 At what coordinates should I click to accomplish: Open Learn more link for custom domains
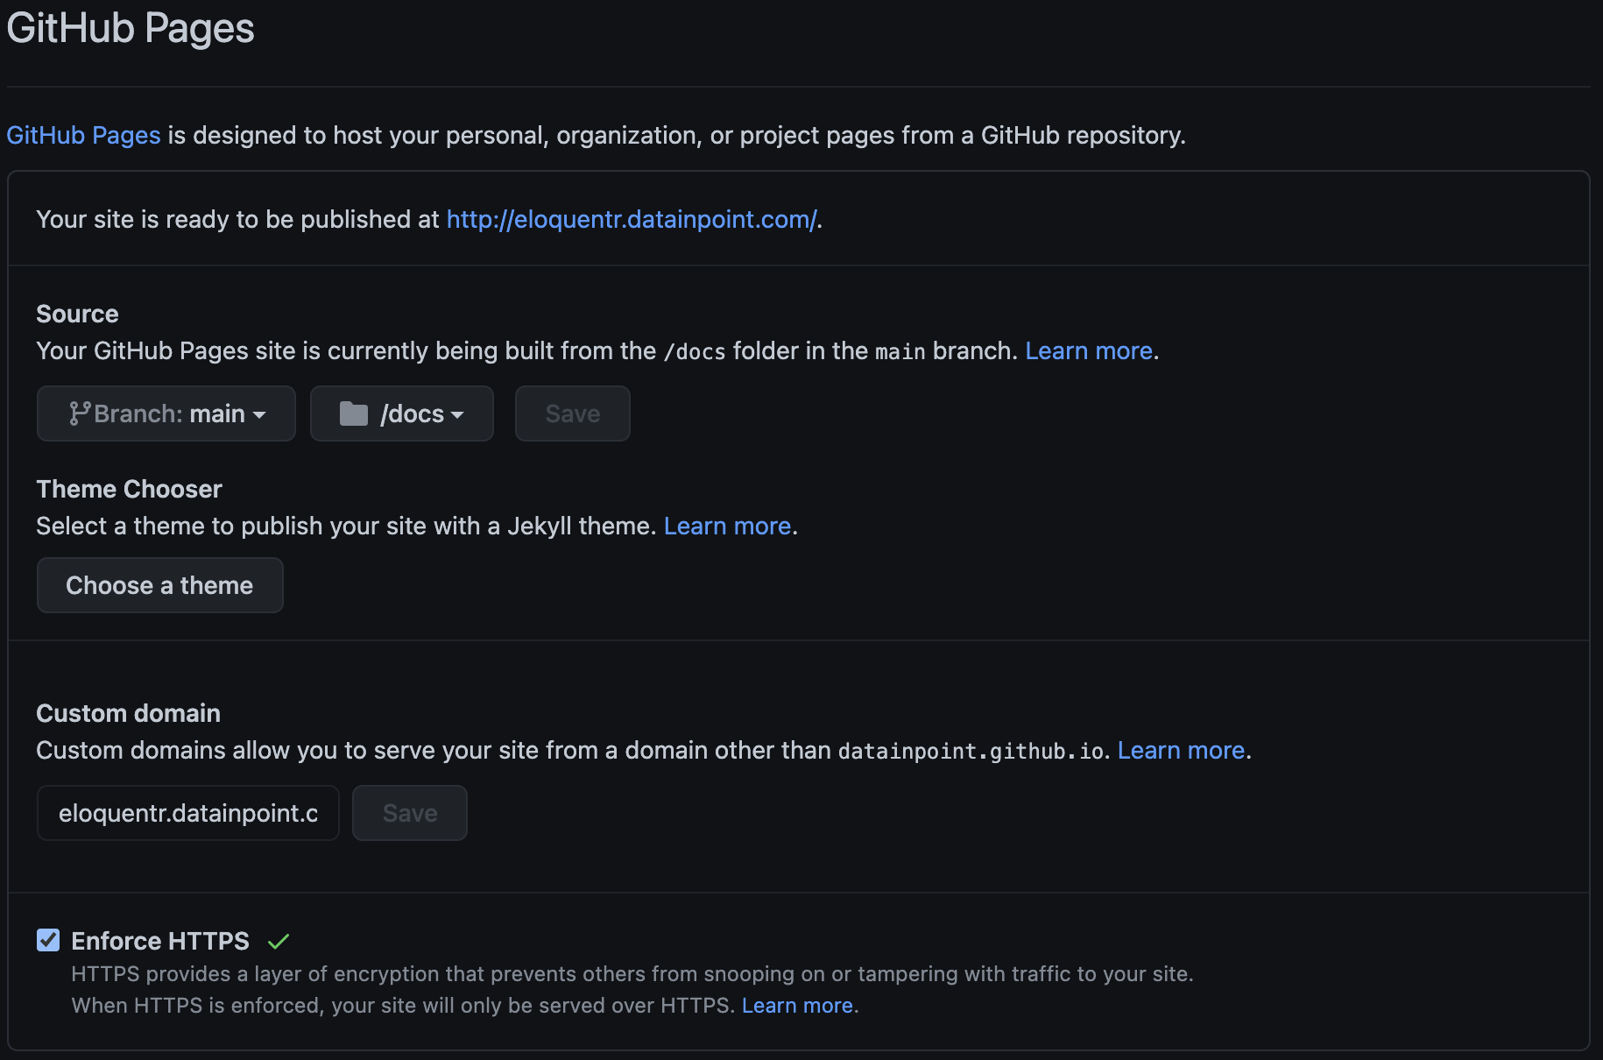click(1182, 750)
